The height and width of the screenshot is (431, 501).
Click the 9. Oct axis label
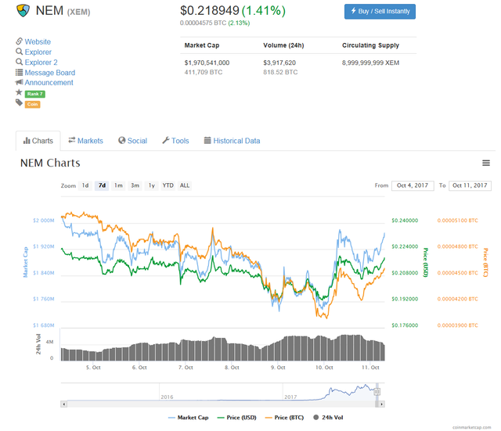click(x=278, y=368)
